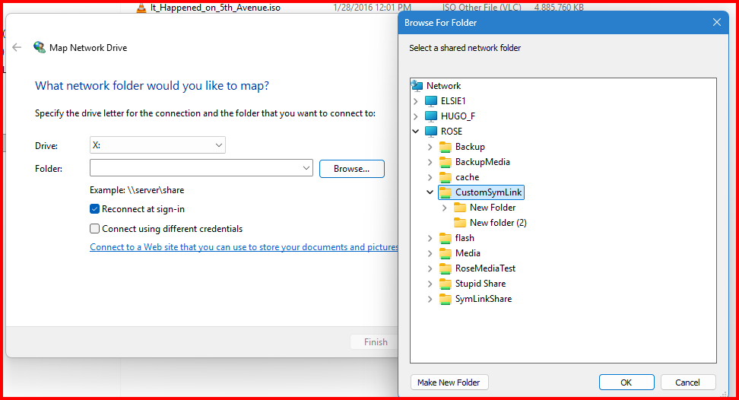Screen dimensions: 739x400
Task: Click the VLC cone icon of the ISO file
Action: point(141,8)
